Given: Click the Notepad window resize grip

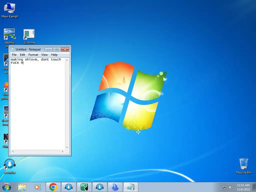Looking at the screenshot, I should [67, 152].
